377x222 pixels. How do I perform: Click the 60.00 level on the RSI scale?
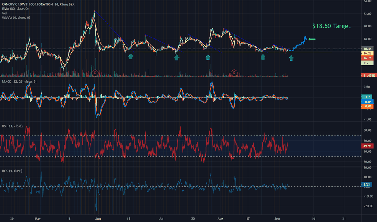point(368,140)
